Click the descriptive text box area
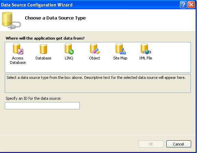Image resolution: width=197 pixels, height=153 pixels. (98, 83)
